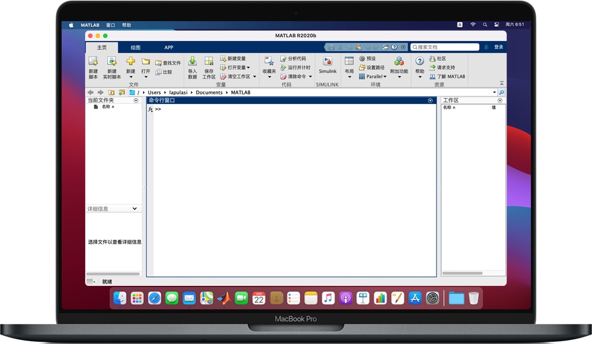Switch to the 绘图 (Plots) tab
This screenshot has width=592, height=344.
[x=135, y=47]
